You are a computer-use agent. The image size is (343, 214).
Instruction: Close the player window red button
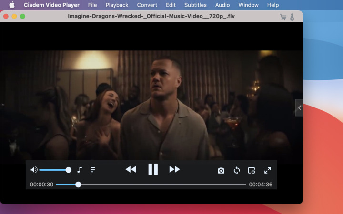coord(6,16)
